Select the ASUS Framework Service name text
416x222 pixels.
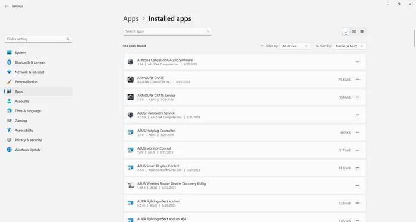(156, 113)
